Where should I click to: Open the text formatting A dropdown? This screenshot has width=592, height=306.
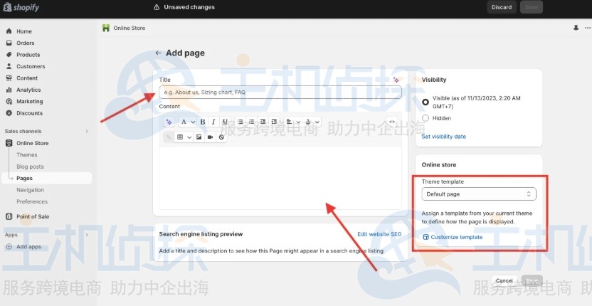pyautogui.click(x=188, y=122)
